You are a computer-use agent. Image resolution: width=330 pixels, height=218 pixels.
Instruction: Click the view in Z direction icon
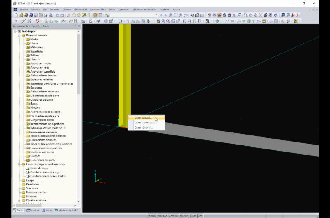coord(195,21)
